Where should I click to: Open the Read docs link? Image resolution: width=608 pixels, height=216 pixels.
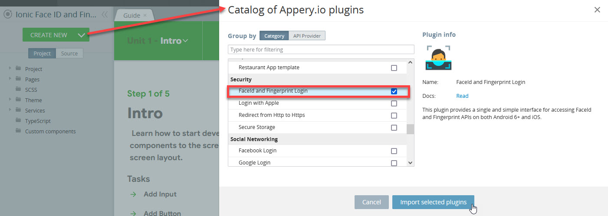(x=462, y=96)
